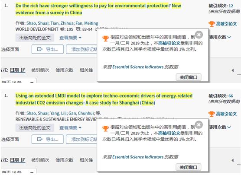The width and height of the screenshot is (241, 175).
Task: Expand 查看摘要 for the LMDI model paper
Action: [x=70, y=127]
